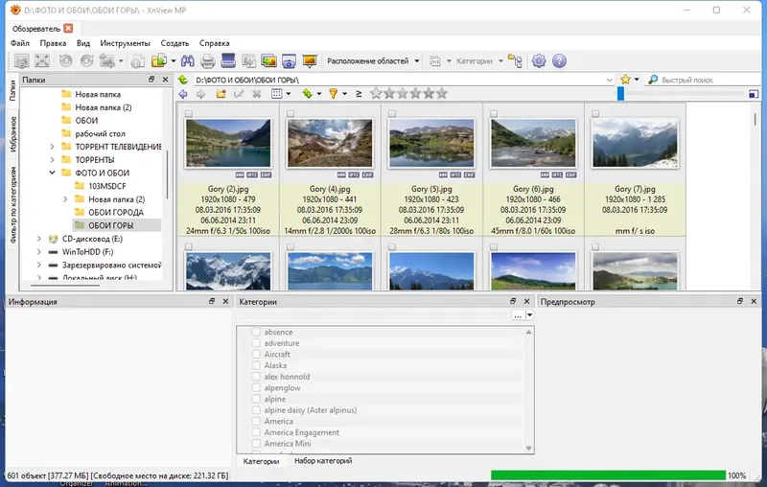This screenshot has height=487, width=767.
Task: Go back with the left arrow icon
Action: click(x=183, y=94)
